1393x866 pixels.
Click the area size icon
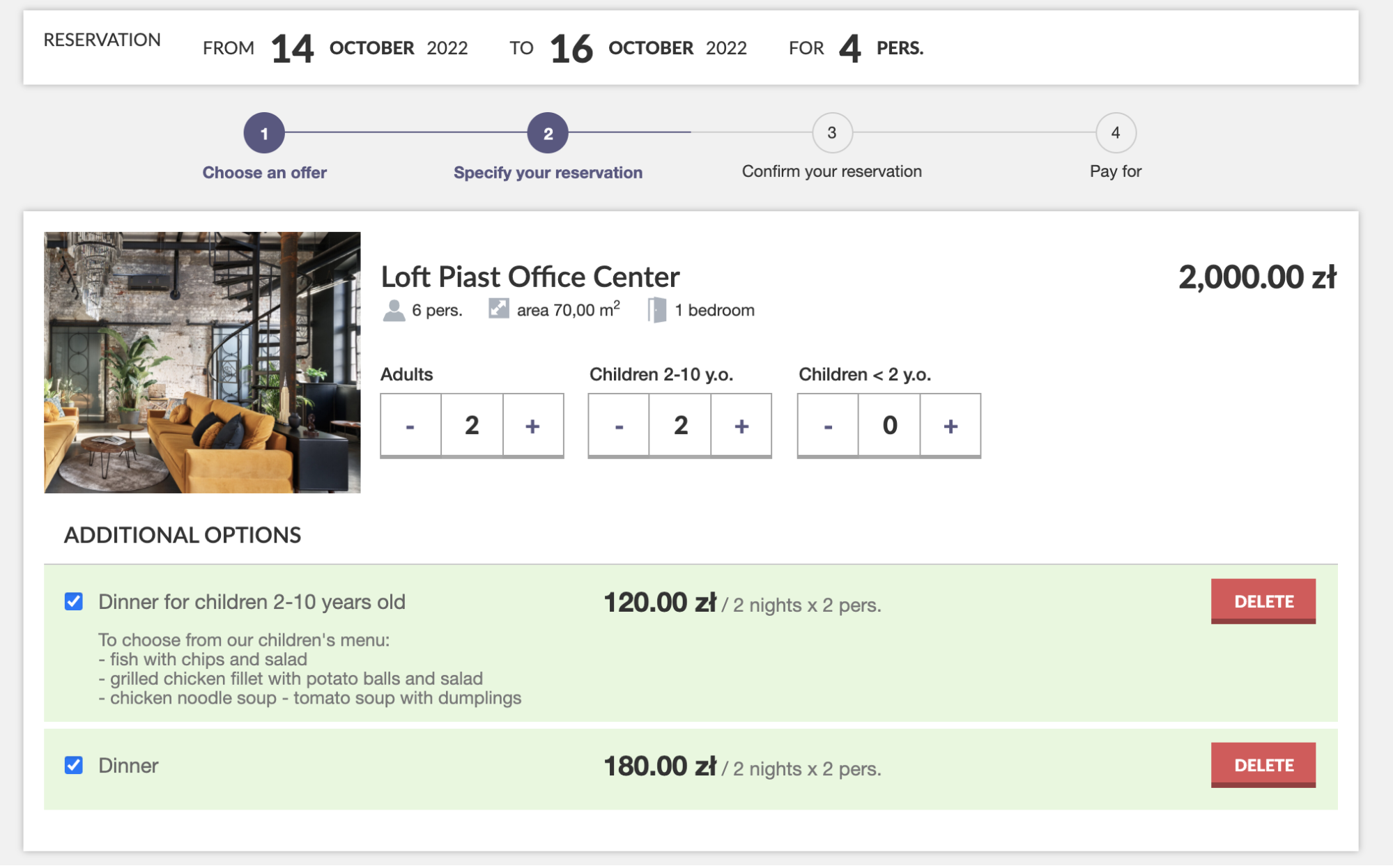click(x=499, y=309)
